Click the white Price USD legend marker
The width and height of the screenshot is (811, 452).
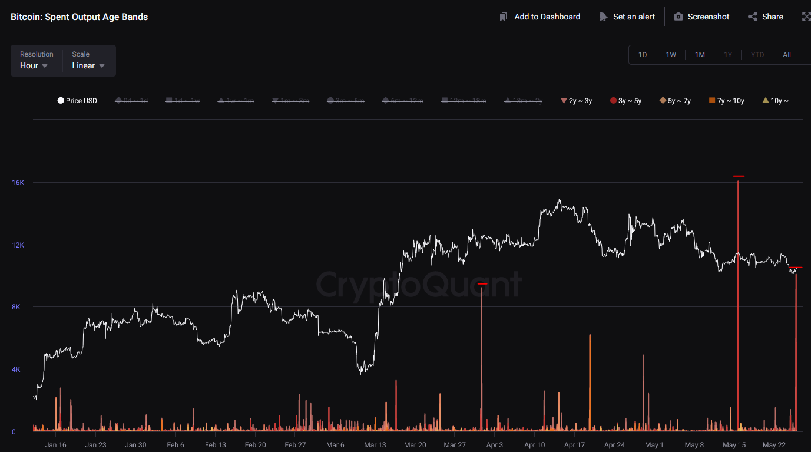pyautogui.click(x=61, y=100)
